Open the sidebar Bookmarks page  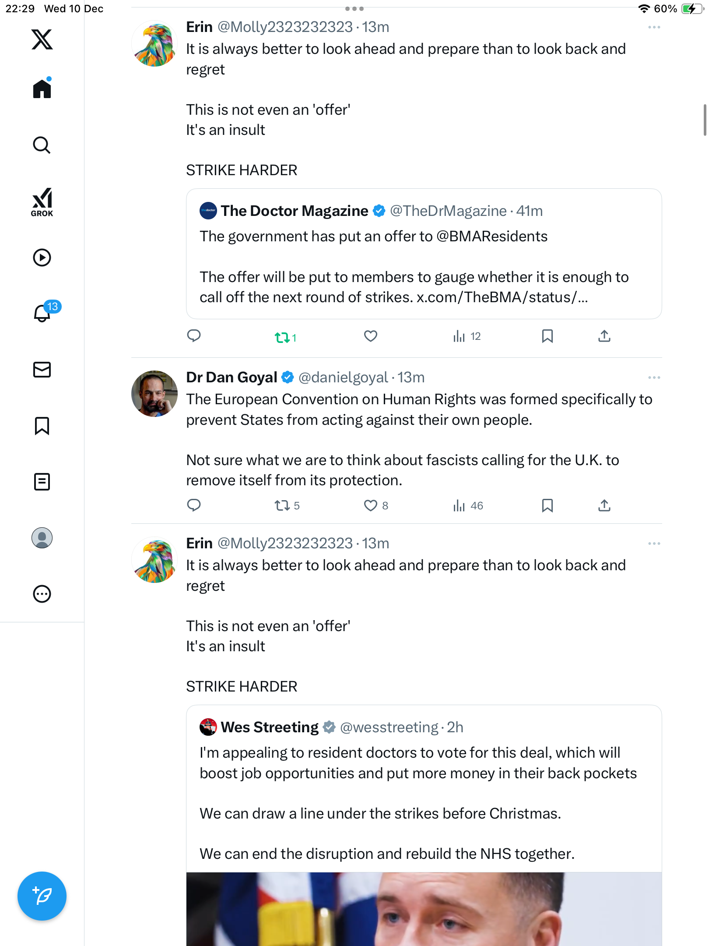coord(42,426)
